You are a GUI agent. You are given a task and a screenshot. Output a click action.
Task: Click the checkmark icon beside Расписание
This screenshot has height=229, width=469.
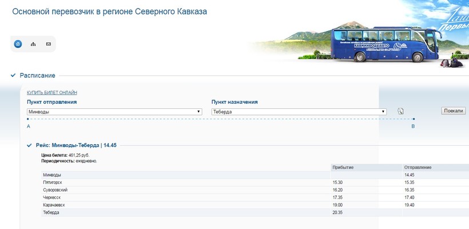(x=13, y=75)
